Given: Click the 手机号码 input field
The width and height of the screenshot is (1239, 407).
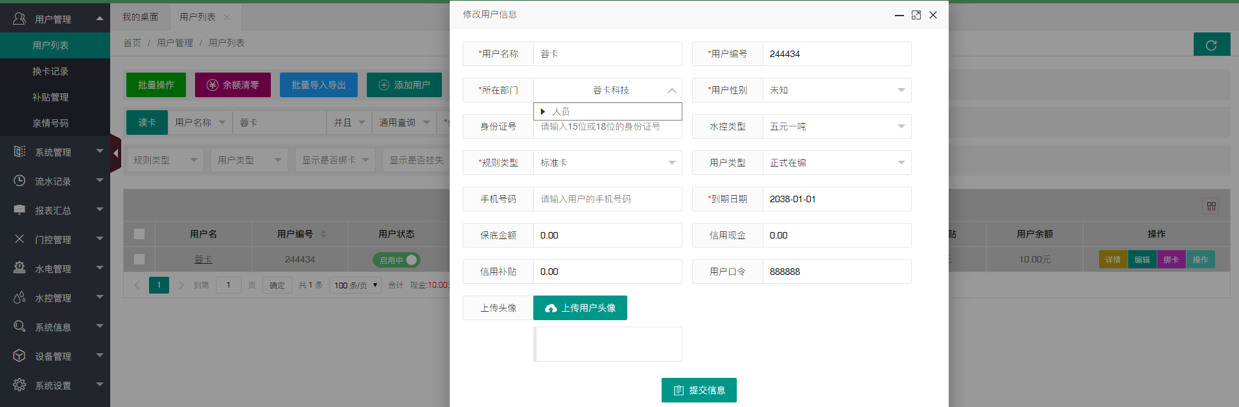Looking at the screenshot, I should (607, 199).
